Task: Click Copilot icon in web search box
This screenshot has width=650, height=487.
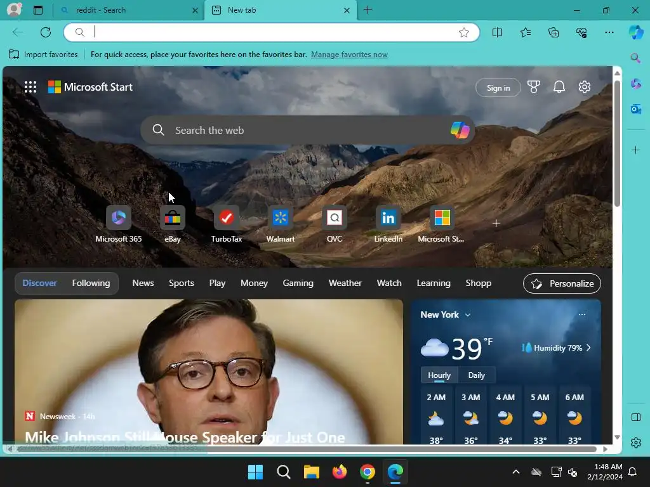Action: click(x=460, y=130)
